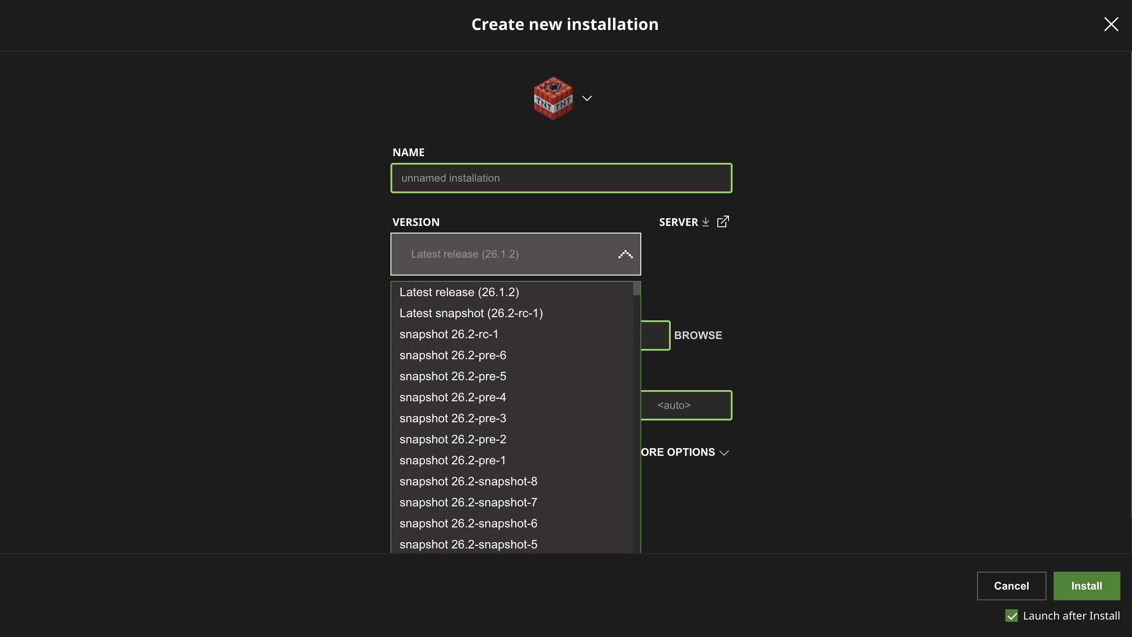Choose Latest snapshot (26.2-rc-1)

click(512, 313)
